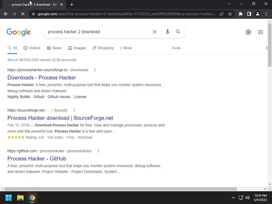Go back with the browser back arrow
This screenshot has height=204, width=272.
6,14
